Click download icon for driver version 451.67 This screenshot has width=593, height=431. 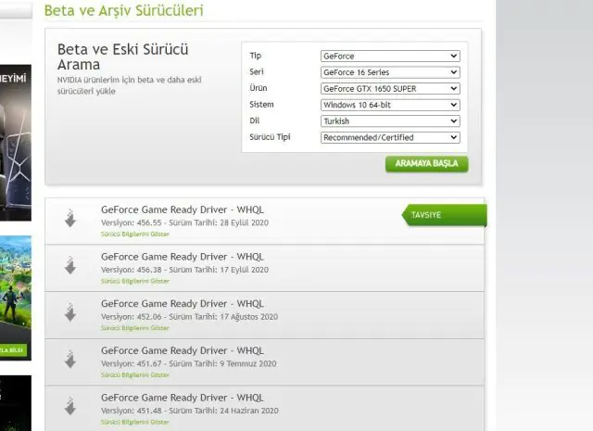(70, 359)
